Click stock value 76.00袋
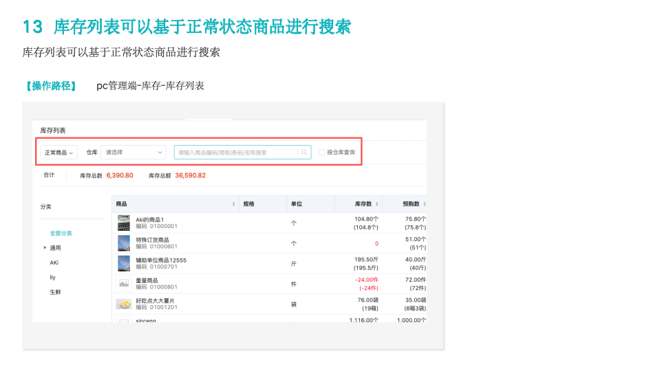The image size is (660, 371). [x=368, y=300]
